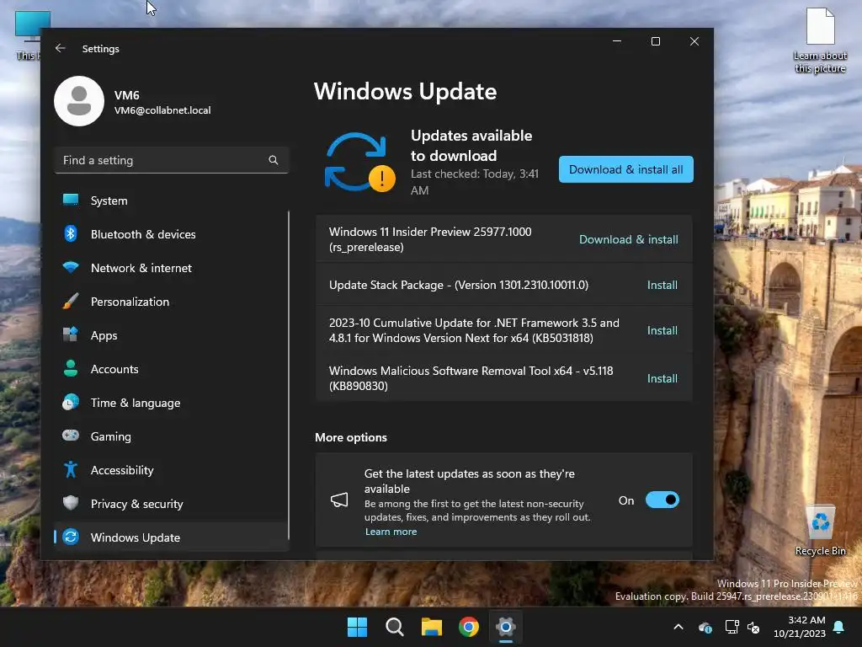862x647 pixels.
Task: Click the 'Last checked: Today, 3:41 AM' text
Action: [475, 182]
